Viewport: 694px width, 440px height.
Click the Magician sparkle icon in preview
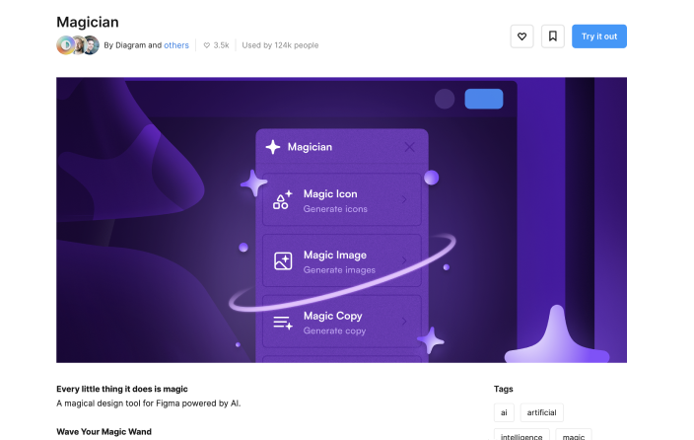[273, 147]
